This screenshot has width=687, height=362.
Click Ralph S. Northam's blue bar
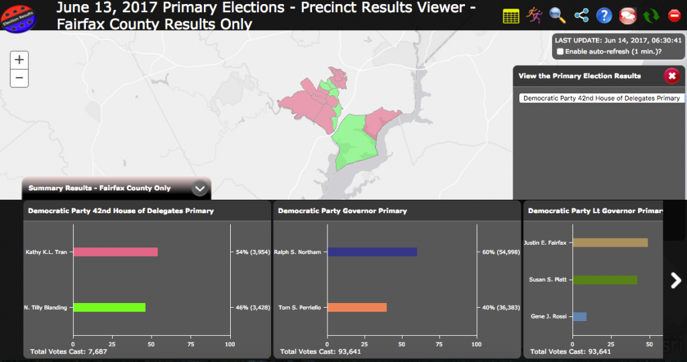point(372,252)
